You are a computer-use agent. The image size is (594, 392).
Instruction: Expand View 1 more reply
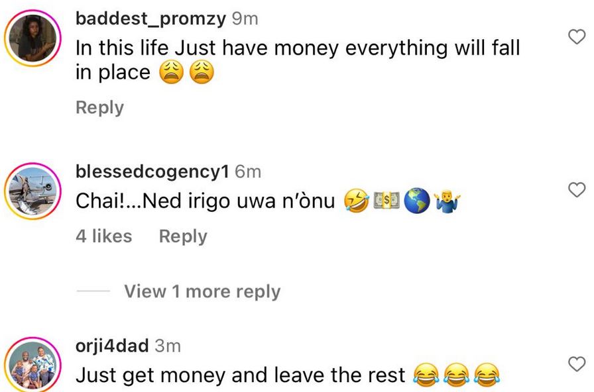(202, 291)
